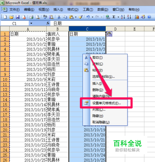Open the Name Box dropdown arrow
Image resolution: width=155 pixels, height=162 pixels.
coord(31,23)
